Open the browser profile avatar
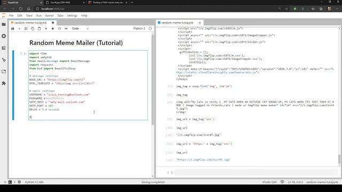The image size is (342, 192). coord(329,9)
